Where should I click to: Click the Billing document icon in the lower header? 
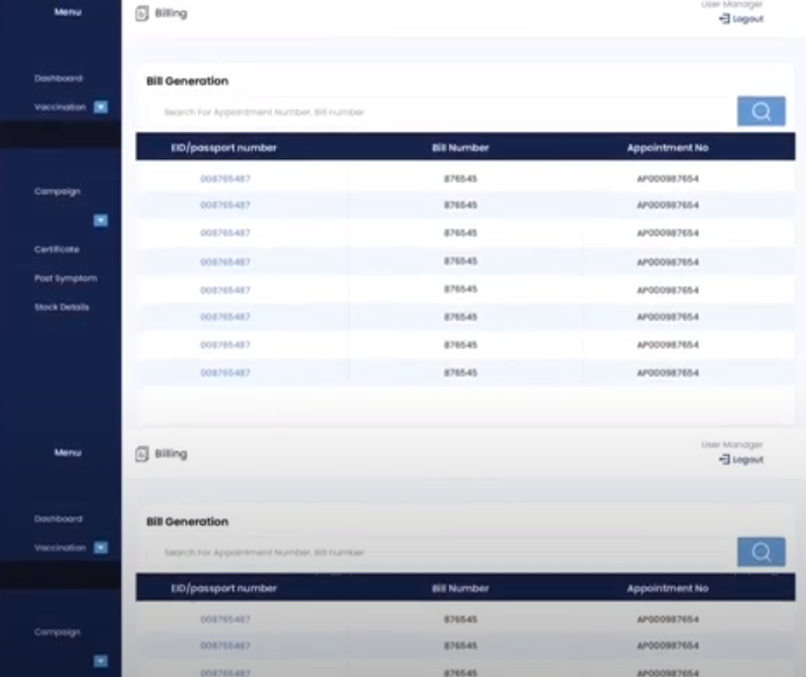click(142, 453)
